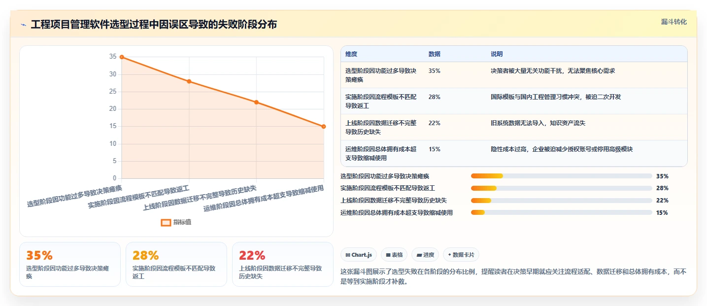The width and height of the screenshot is (707, 306).
Task: Click the chart title 工程项目管理软件选型过程
Action: pyautogui.click(x=154, y=25)
